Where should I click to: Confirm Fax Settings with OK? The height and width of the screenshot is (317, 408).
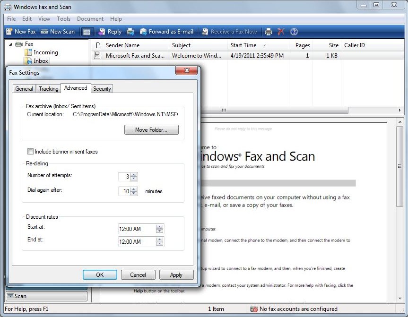coord(100,275)
